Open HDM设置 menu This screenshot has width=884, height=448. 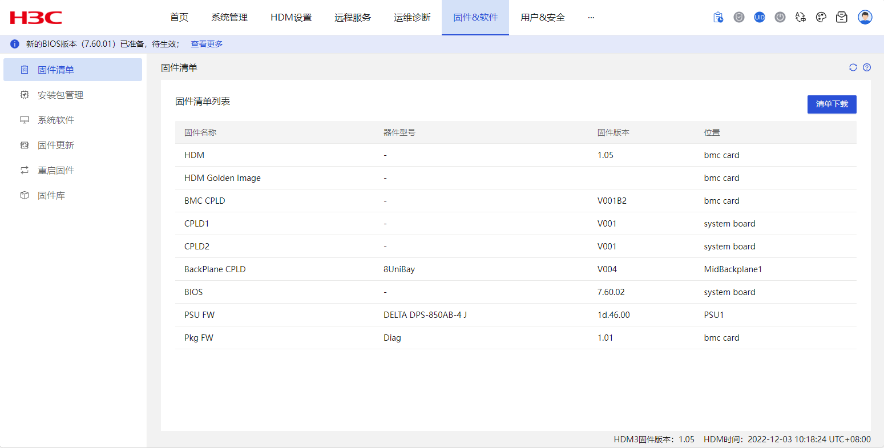[291, 17]
